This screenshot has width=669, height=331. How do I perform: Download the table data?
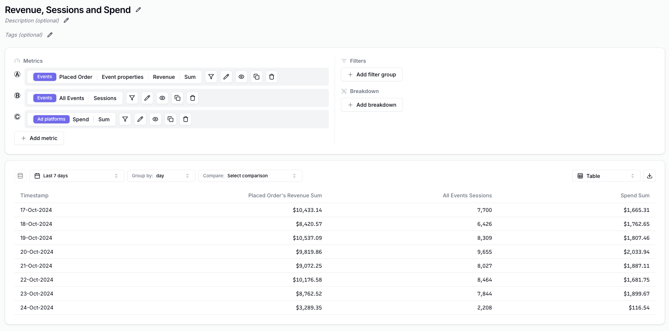(x=650, y=176)
